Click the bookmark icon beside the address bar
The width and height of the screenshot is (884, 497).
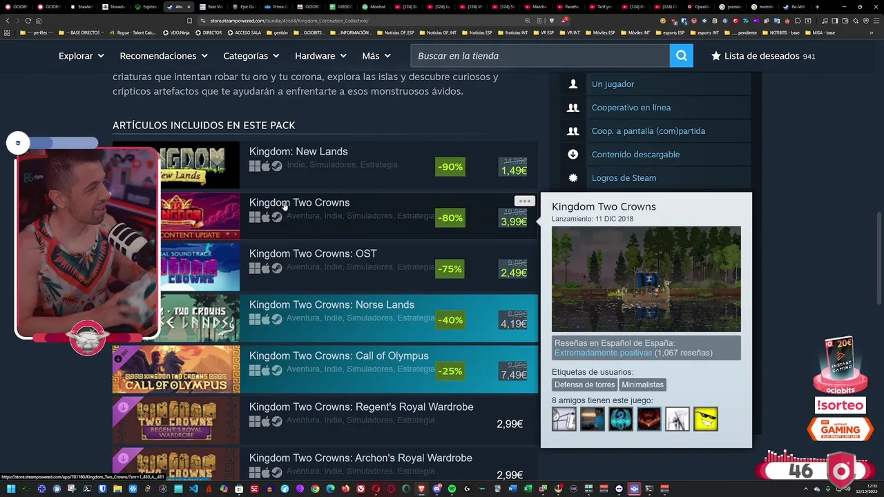189,21
